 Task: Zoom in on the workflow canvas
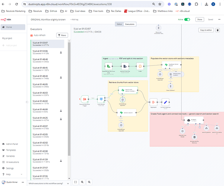[x=82, y=182]
